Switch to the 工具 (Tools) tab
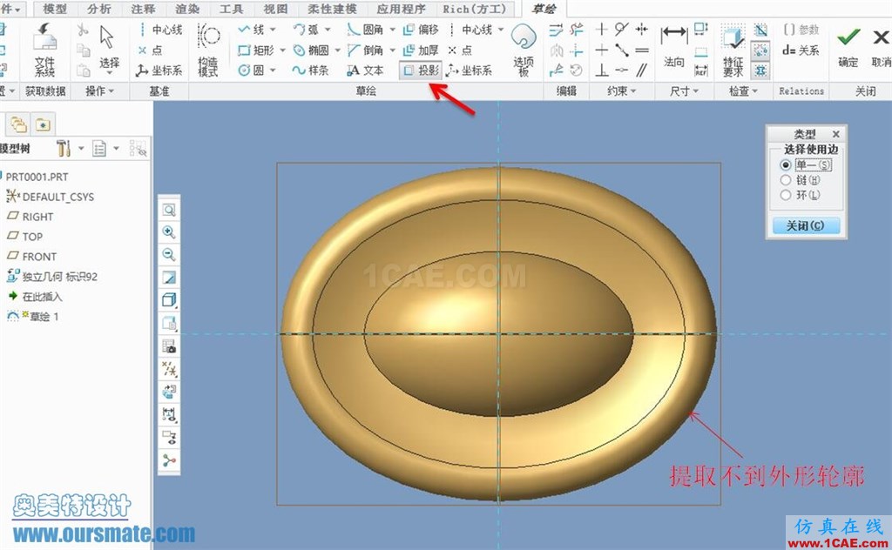 231,9
